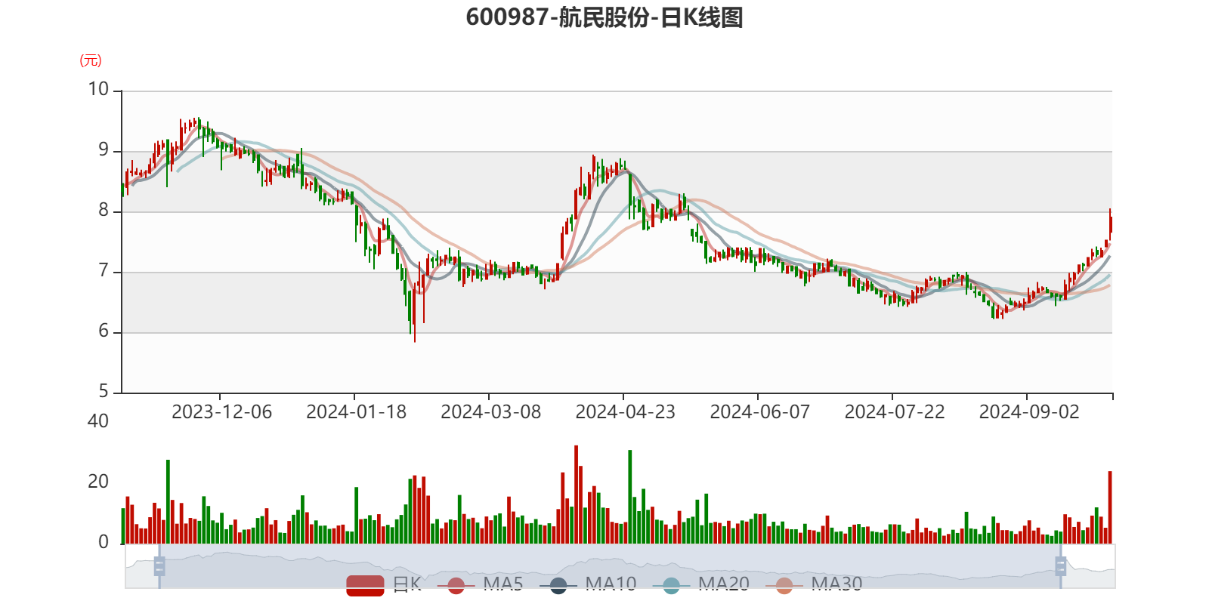Click the right handle of the zoom slider

pos(1060,566)
